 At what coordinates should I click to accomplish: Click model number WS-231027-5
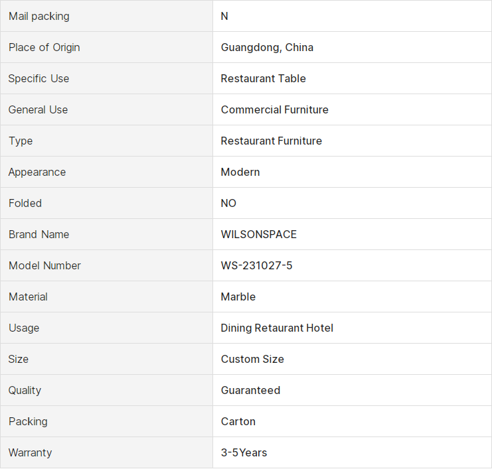257,265
